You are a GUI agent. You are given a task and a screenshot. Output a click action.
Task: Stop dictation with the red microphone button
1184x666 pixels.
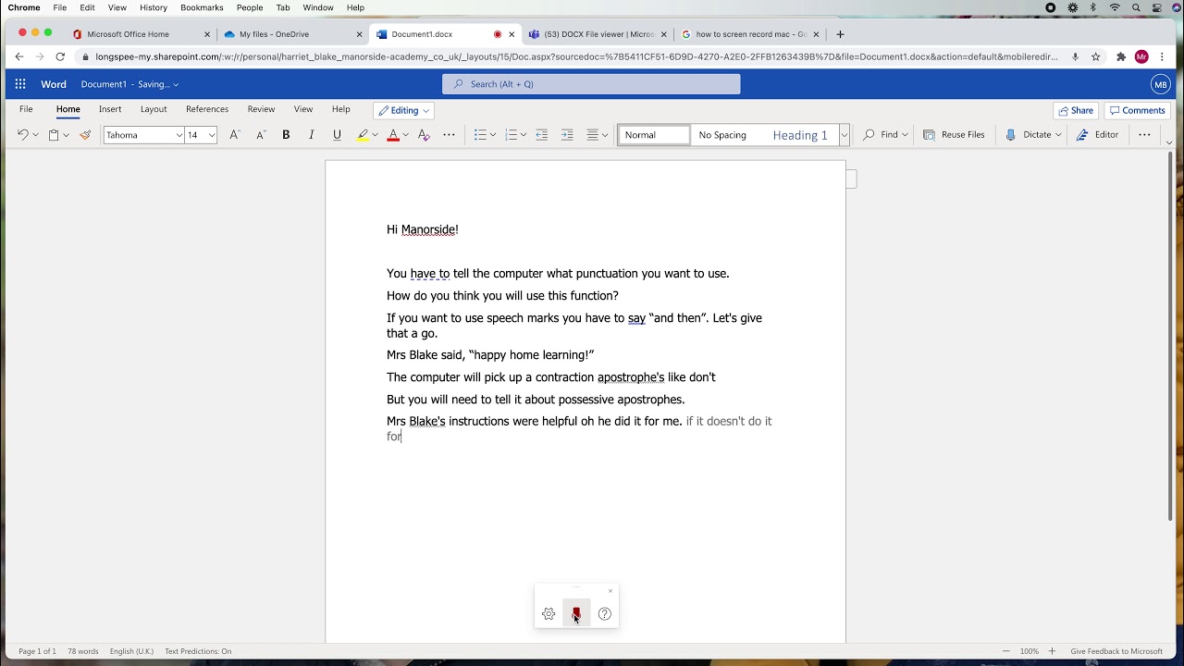click(576, 614)
